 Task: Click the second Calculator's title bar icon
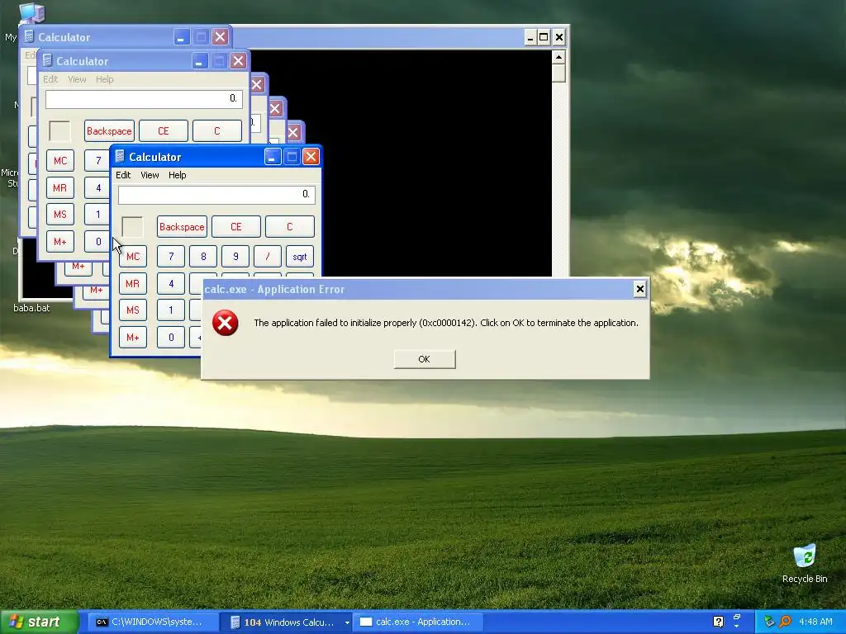click(47, 61)
